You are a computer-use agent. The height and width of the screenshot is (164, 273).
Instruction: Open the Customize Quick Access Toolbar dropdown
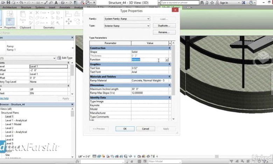point(94,2)
